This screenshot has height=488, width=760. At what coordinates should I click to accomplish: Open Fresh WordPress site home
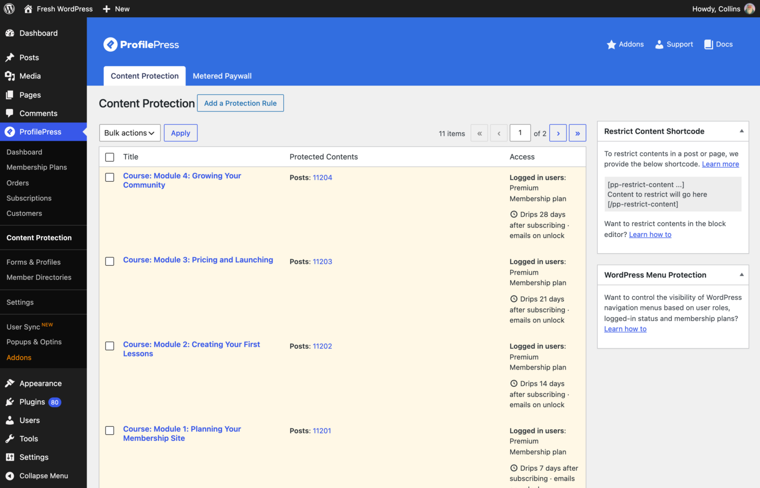tap(58, 9)
